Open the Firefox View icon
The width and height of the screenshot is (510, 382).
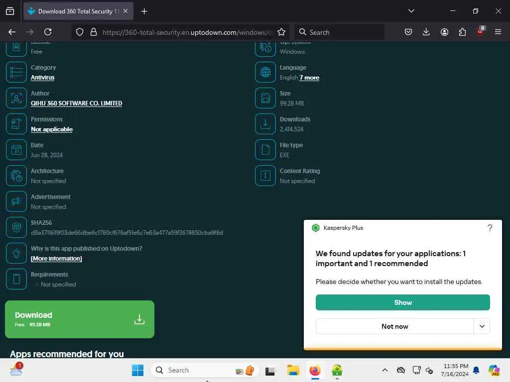[x=10, y=11]
